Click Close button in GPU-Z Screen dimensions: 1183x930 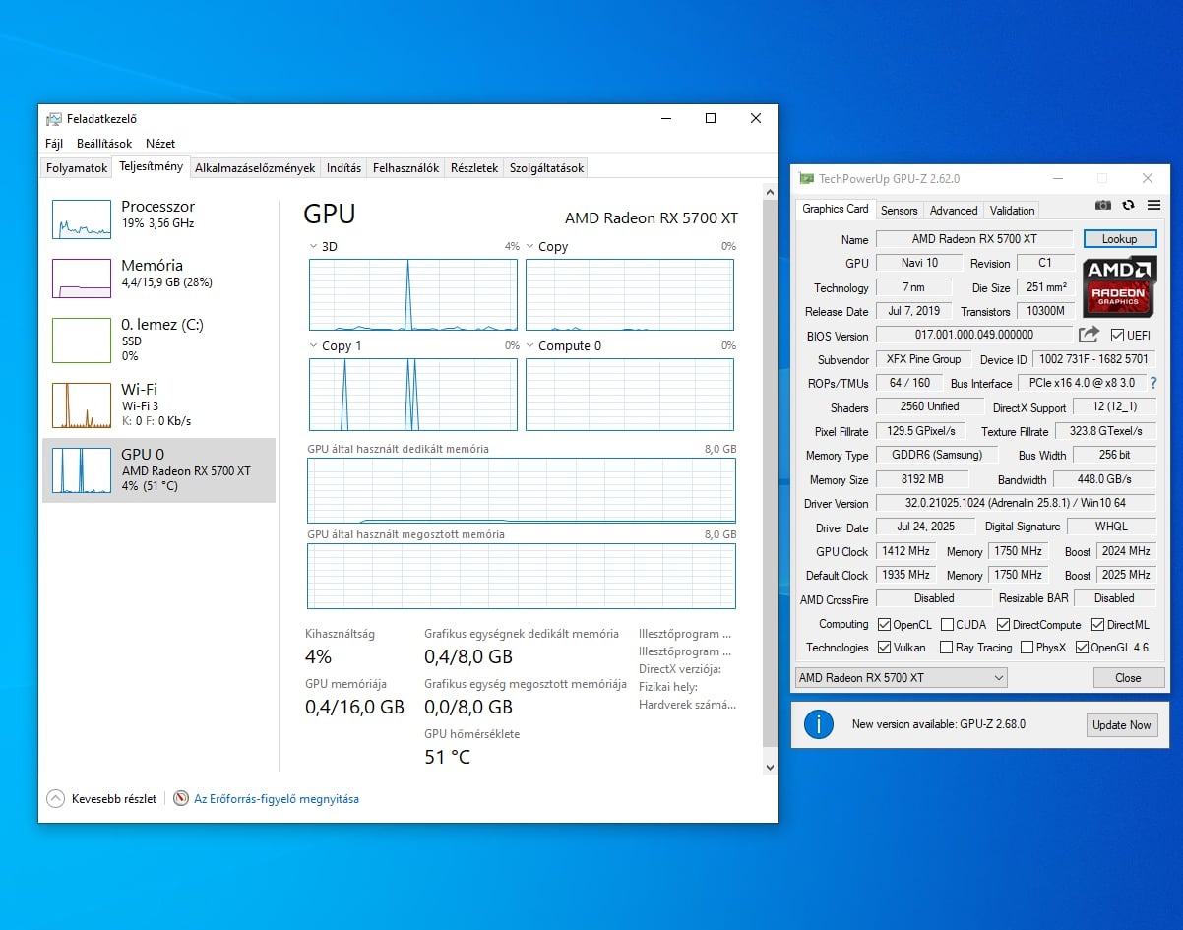pos(1128,678)
